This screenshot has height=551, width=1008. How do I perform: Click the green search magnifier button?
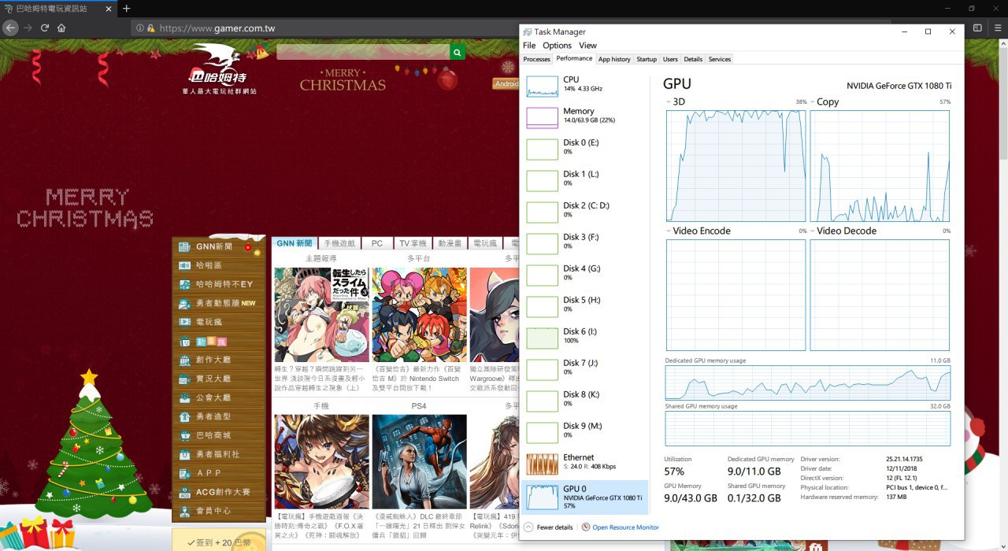tap(457, 52)
